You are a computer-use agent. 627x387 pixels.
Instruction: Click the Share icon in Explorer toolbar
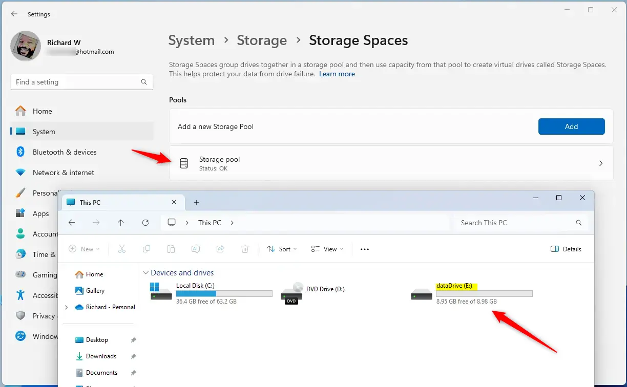(220, 249)
